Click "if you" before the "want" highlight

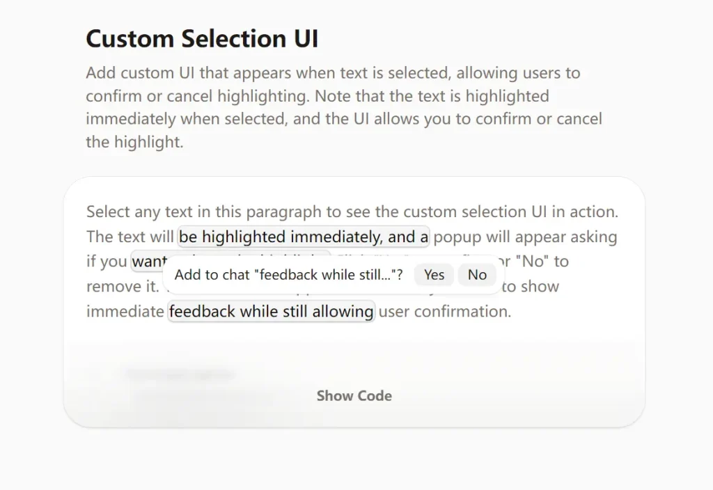click(x=107, y=262)
